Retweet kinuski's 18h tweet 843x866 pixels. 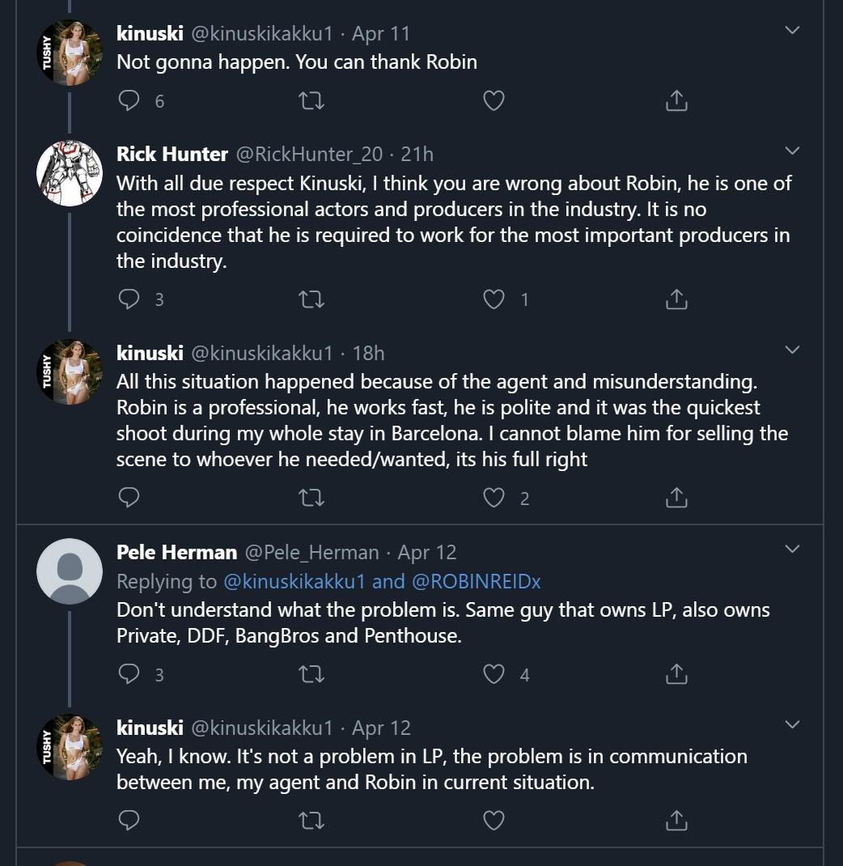tap(311, 498)
